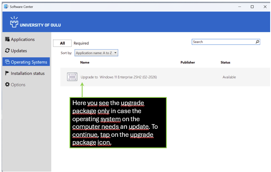Open the Updates section
Screen dimensions: 271x172
(19, 51)
